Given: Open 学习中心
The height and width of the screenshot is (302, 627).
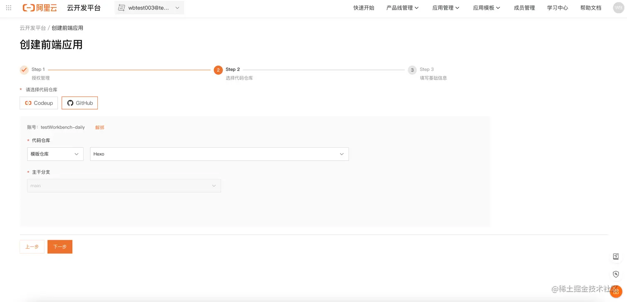Looking at the screenshot, I should click(x=557, y=8).
